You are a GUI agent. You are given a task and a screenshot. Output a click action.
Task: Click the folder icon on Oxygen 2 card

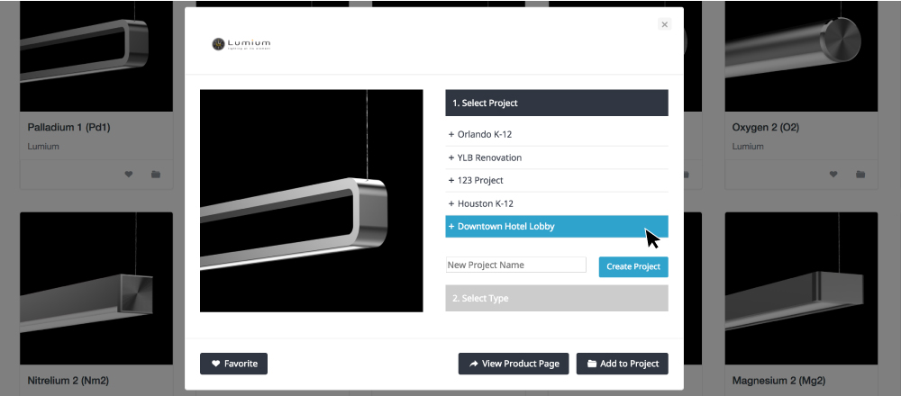tap(860, 175)
